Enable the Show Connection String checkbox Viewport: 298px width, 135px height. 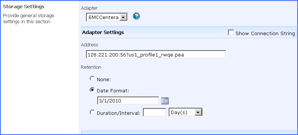231,33
